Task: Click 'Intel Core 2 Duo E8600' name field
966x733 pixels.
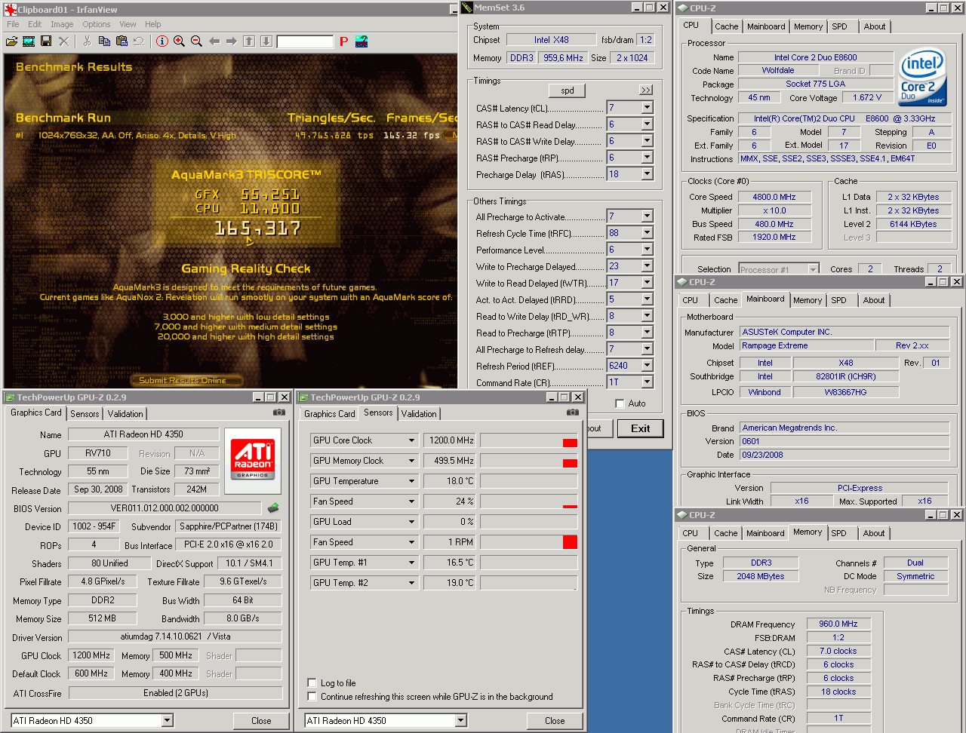Action: 815,57
